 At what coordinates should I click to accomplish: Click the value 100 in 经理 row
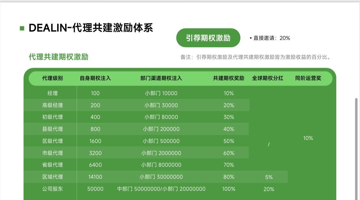coord(95,93)
